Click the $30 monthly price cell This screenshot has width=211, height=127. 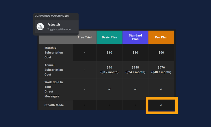(x=135, y=52)
